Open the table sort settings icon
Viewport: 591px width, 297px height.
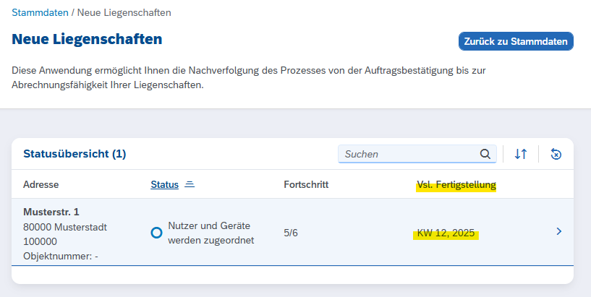521,154
